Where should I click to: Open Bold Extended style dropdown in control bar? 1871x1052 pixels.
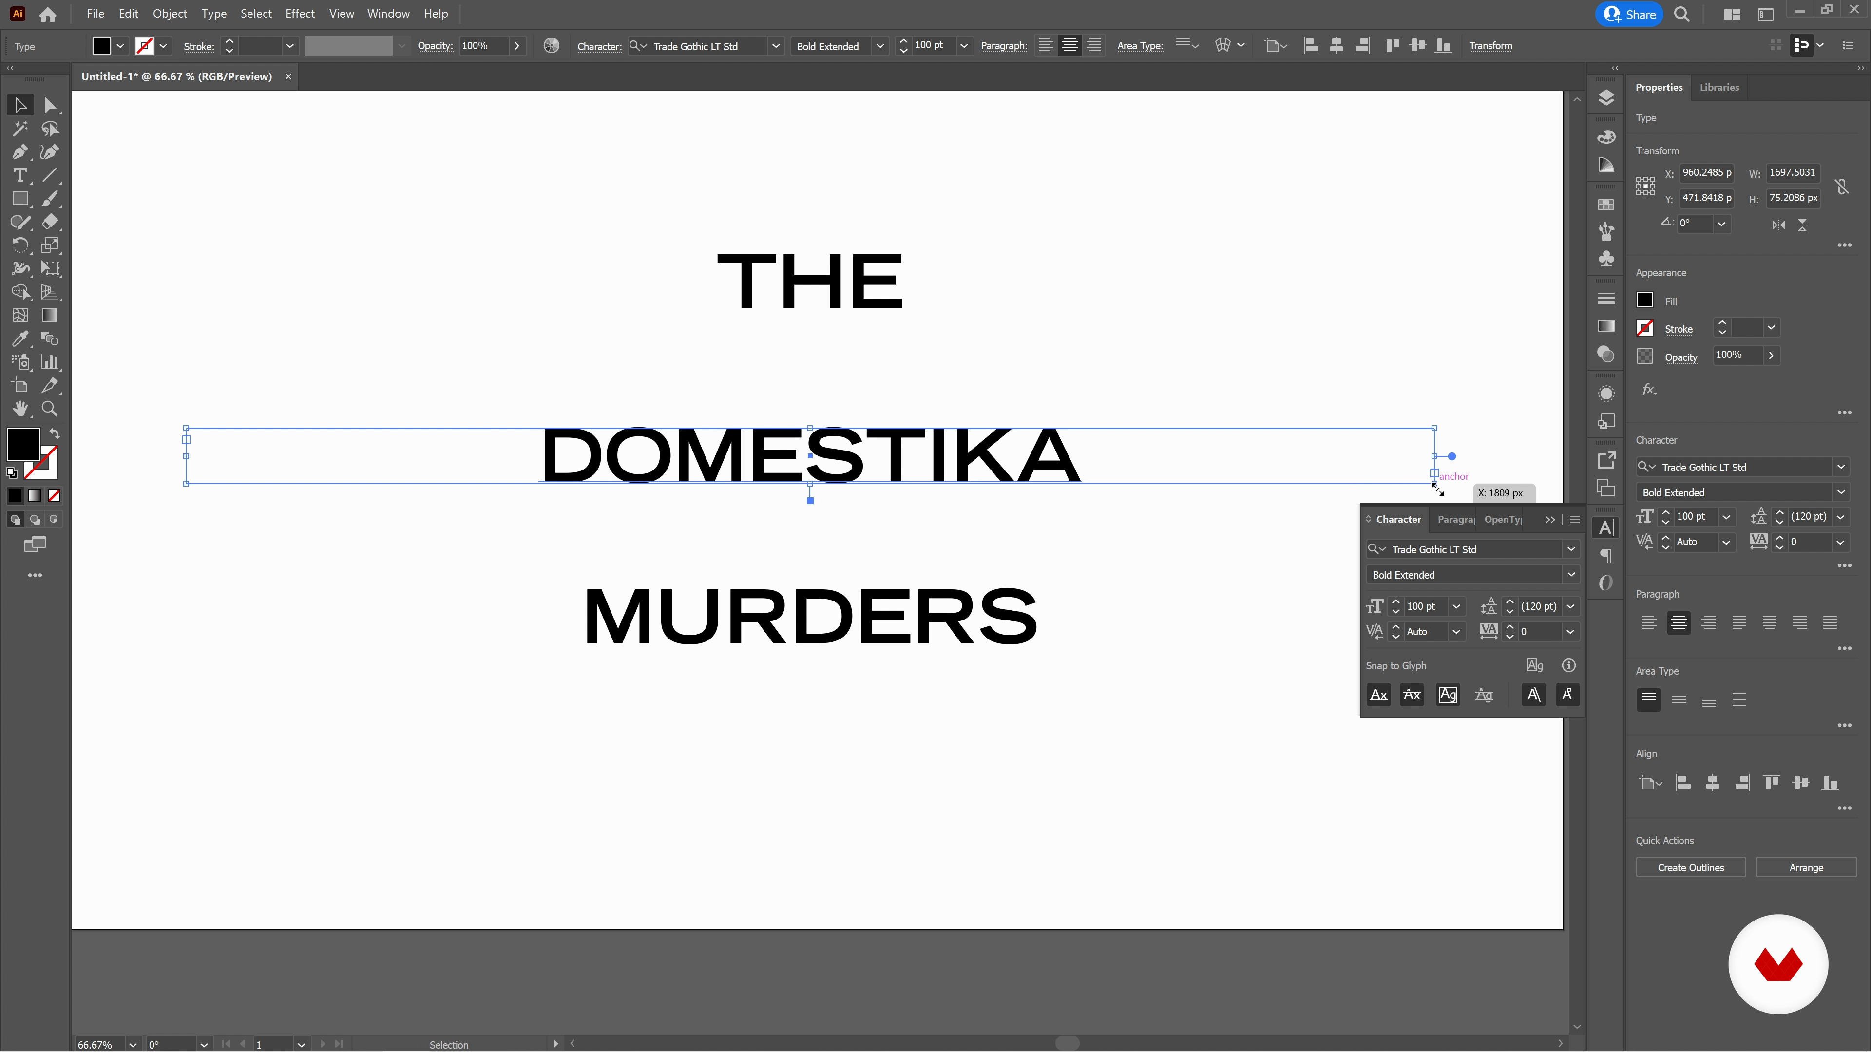(879, 46)
